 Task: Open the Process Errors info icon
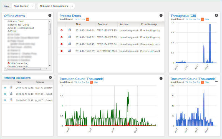[161, 15]
